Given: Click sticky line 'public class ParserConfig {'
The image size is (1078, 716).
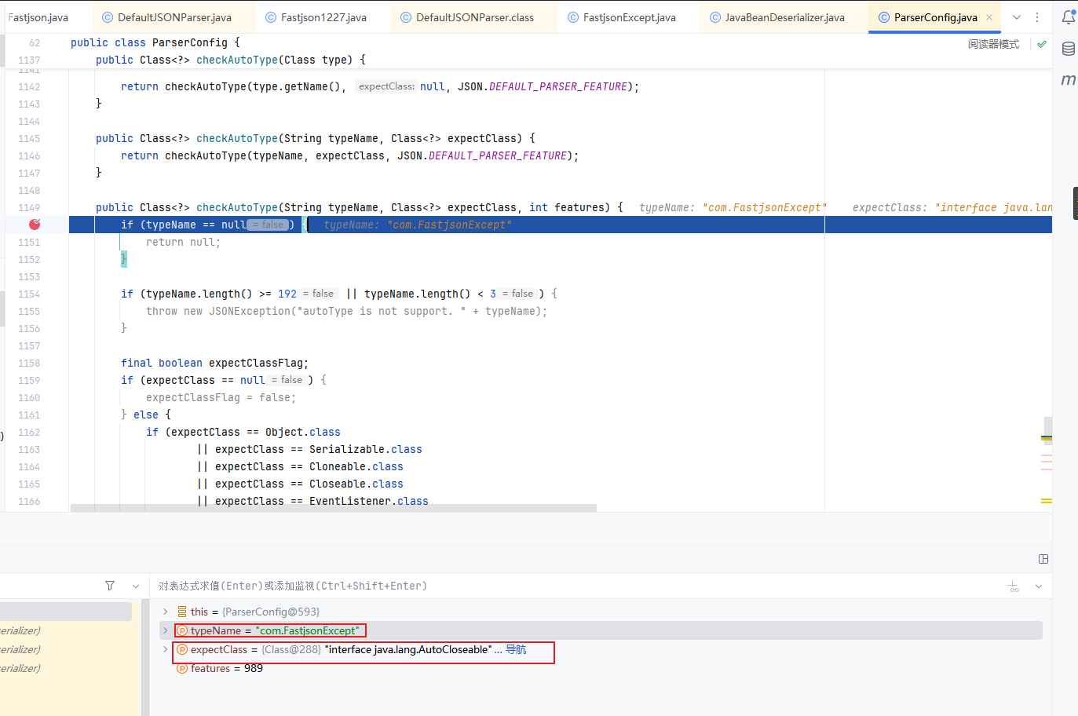Looking at the screenshot, I should click(x=155, y=42).
